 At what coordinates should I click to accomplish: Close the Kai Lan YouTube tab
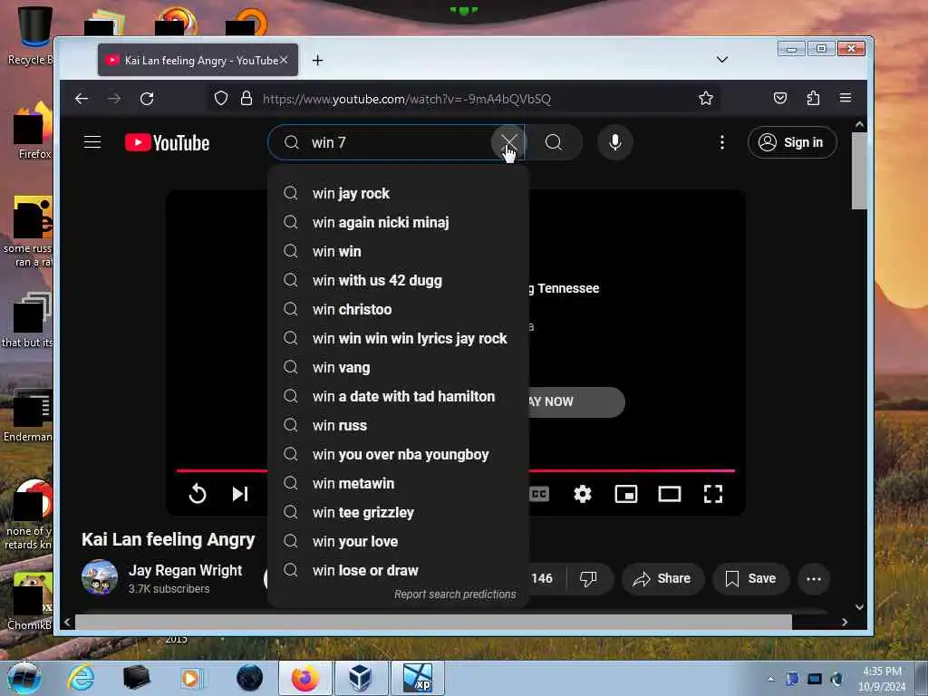(x=284, y=60)
